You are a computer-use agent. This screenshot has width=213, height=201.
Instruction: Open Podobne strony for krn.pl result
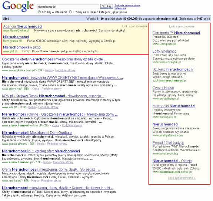(x=48, y=107)
